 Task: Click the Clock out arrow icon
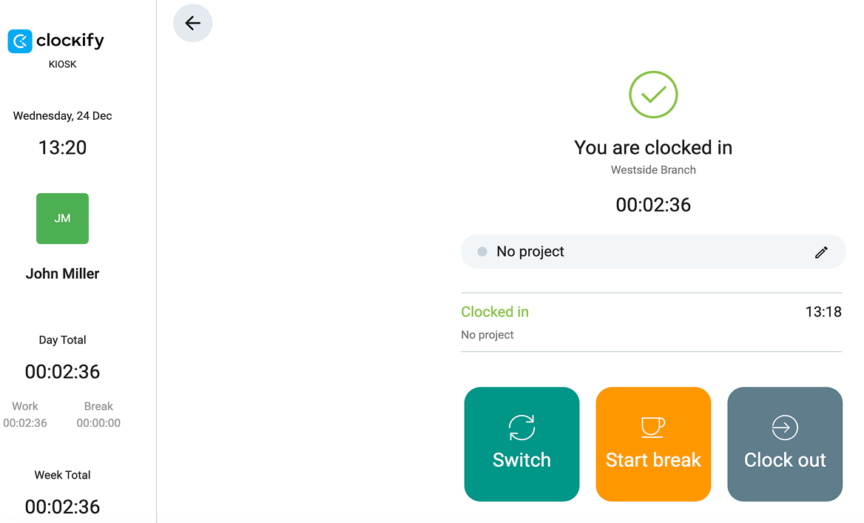click(x=784, y=427)
